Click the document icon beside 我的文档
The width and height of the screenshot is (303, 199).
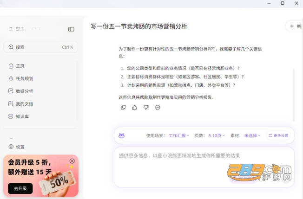11,104
